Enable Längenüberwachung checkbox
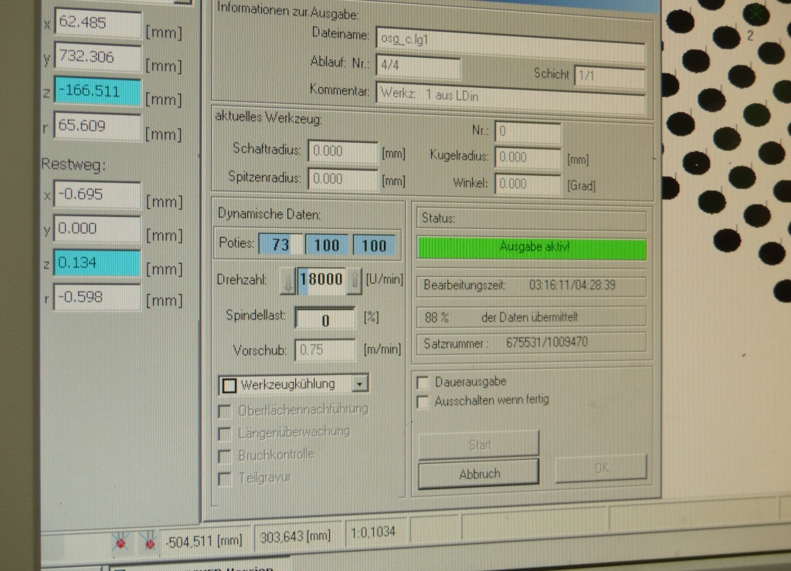Image resolution: width=791 pixels, height=571 pixels. tap(226, 432)
